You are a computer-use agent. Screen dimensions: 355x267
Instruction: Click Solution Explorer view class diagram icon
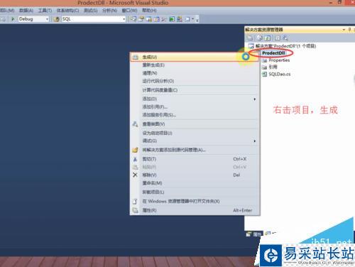285,38
